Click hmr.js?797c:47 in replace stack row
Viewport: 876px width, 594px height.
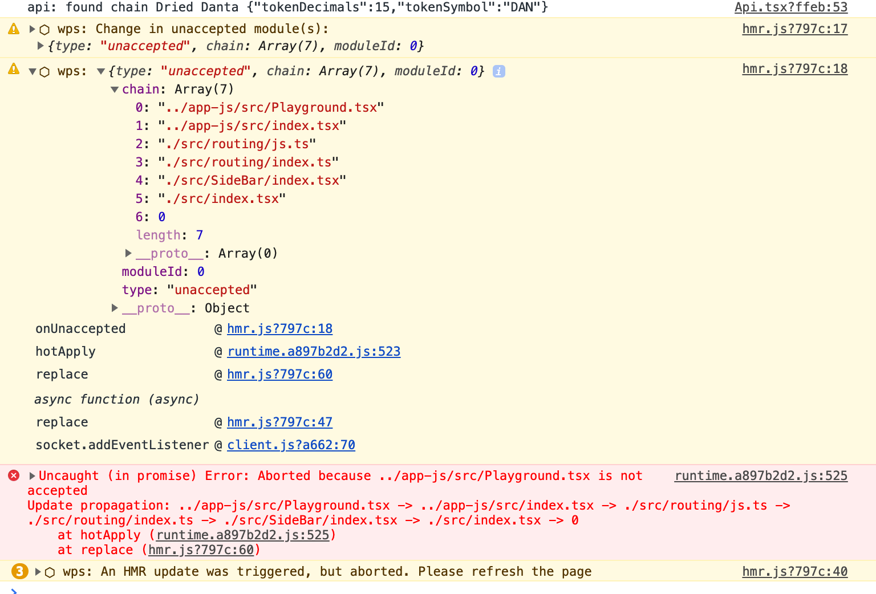pyautogui.click(x=279, y=422)
